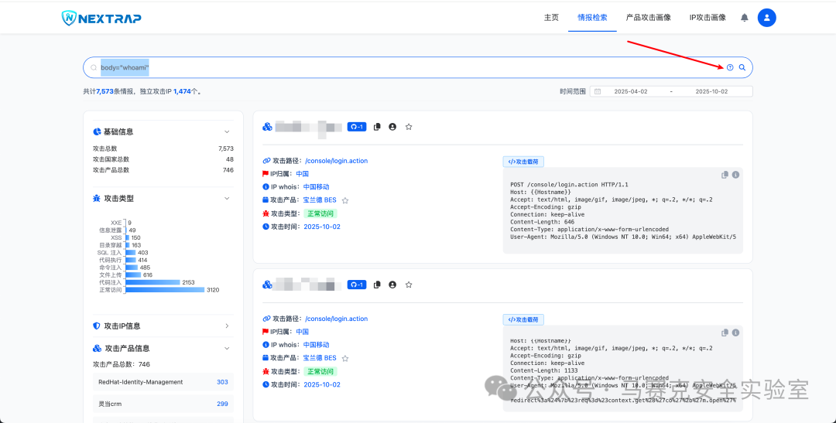This screenshot has width=836, height=423.
Task: Click the 攻击产品信息 cubes icon
Action: coord(97,348)
